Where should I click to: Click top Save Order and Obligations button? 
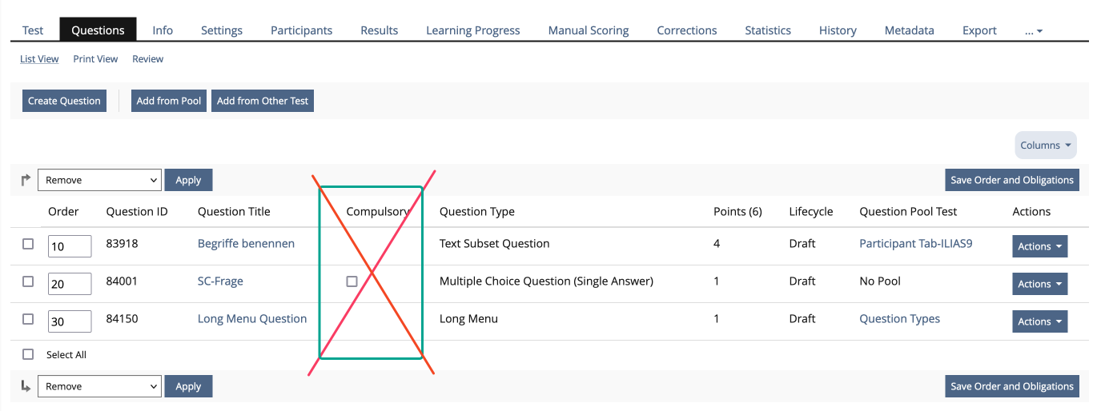click(x=1011, y=180)
